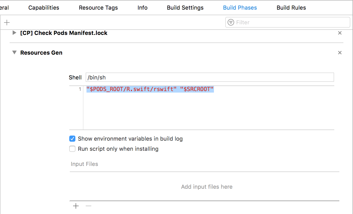Click the rswift script text line

(x=150, y=89)
